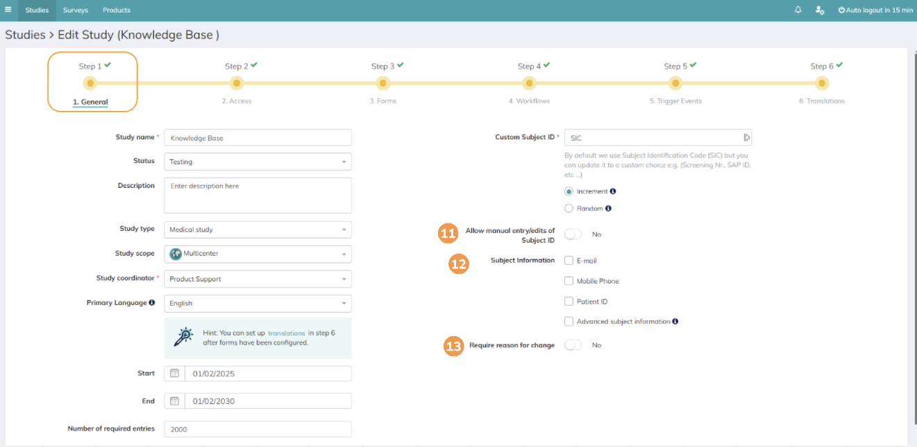Click Number of required entries field
The height and width of the screenshot is (447, 917).
pyautogui.click(x=258, y=429)
